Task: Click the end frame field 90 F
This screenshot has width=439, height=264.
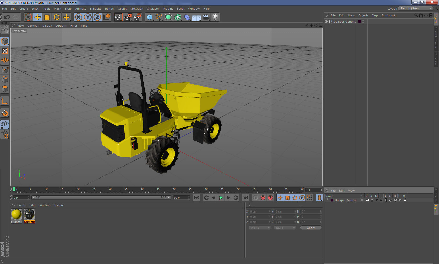Action: pos(181,197)
